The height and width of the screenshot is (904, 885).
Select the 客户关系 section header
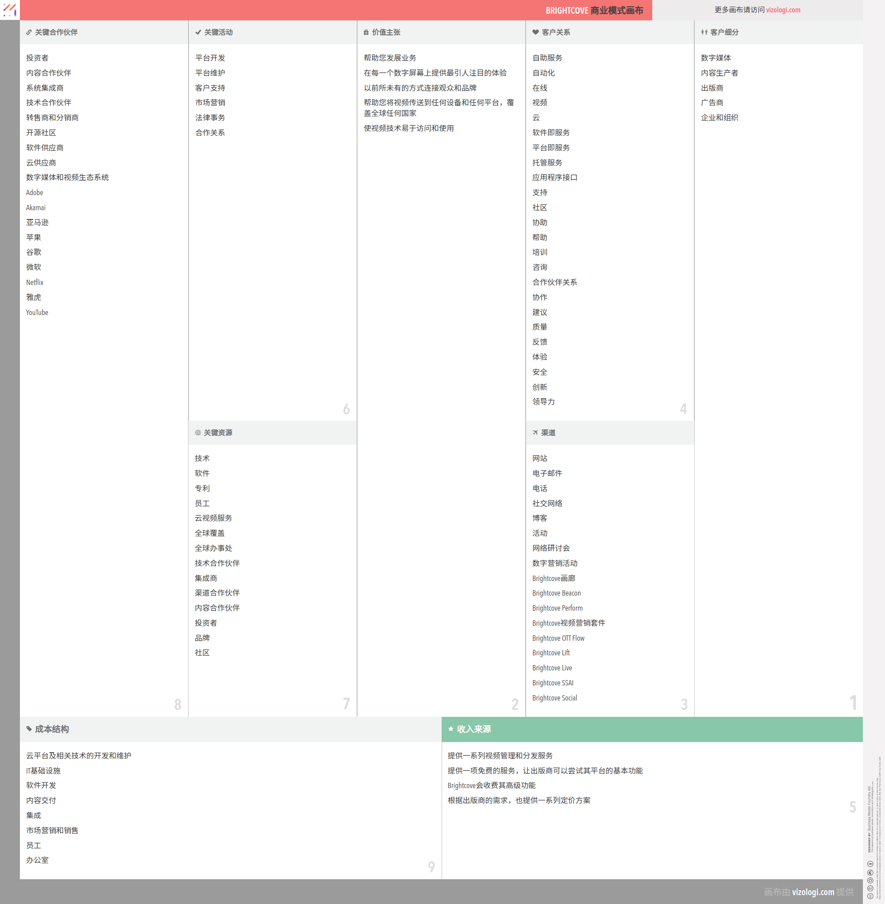pyautogui.click(x=556, y=32)
